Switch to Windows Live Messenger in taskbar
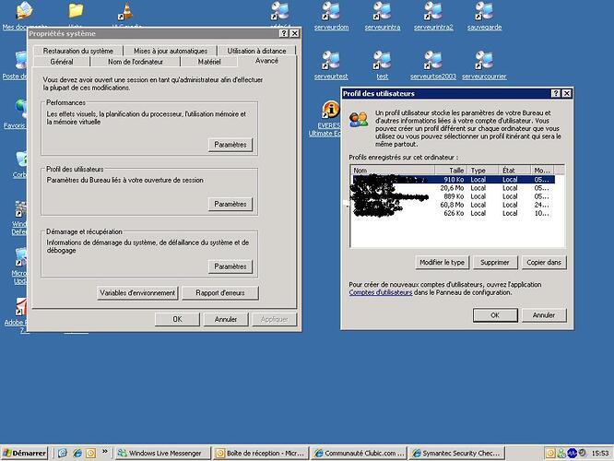The image size is (614, 461). point(161,453)
